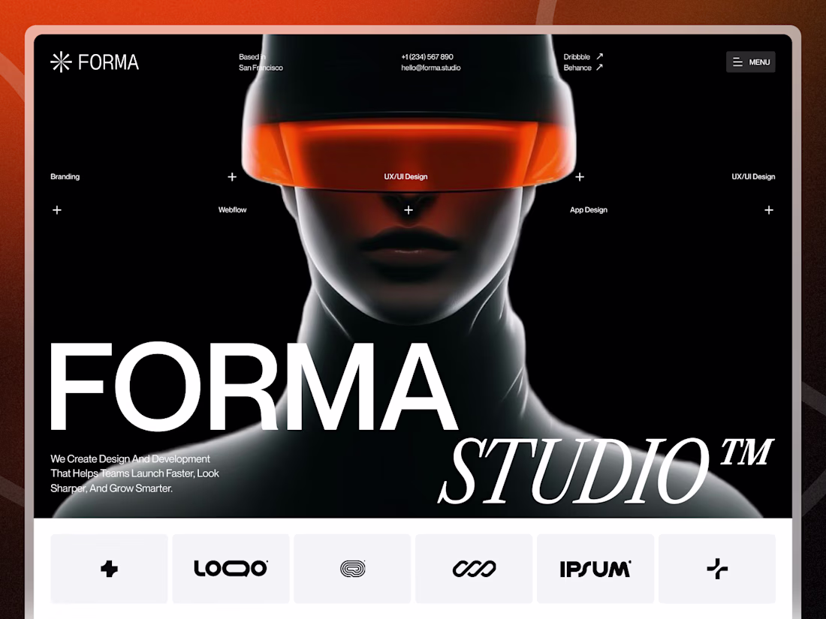This screenshot has width=826, height=619.
Task: Select the Branding service label
Action: click(x=65, y=177)
